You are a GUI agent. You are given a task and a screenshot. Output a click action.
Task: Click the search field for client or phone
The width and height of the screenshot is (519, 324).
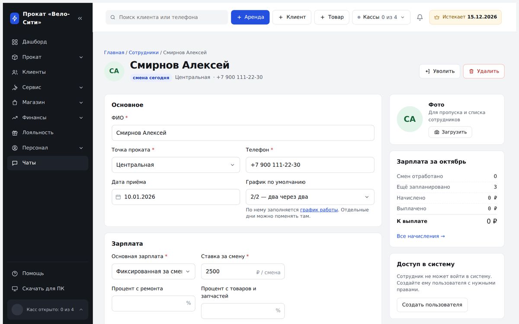tap(167, 17)
